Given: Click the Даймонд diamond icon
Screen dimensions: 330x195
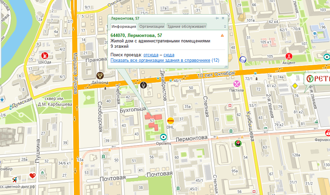Looking at the screenshot, I should [x=100, y=76].
